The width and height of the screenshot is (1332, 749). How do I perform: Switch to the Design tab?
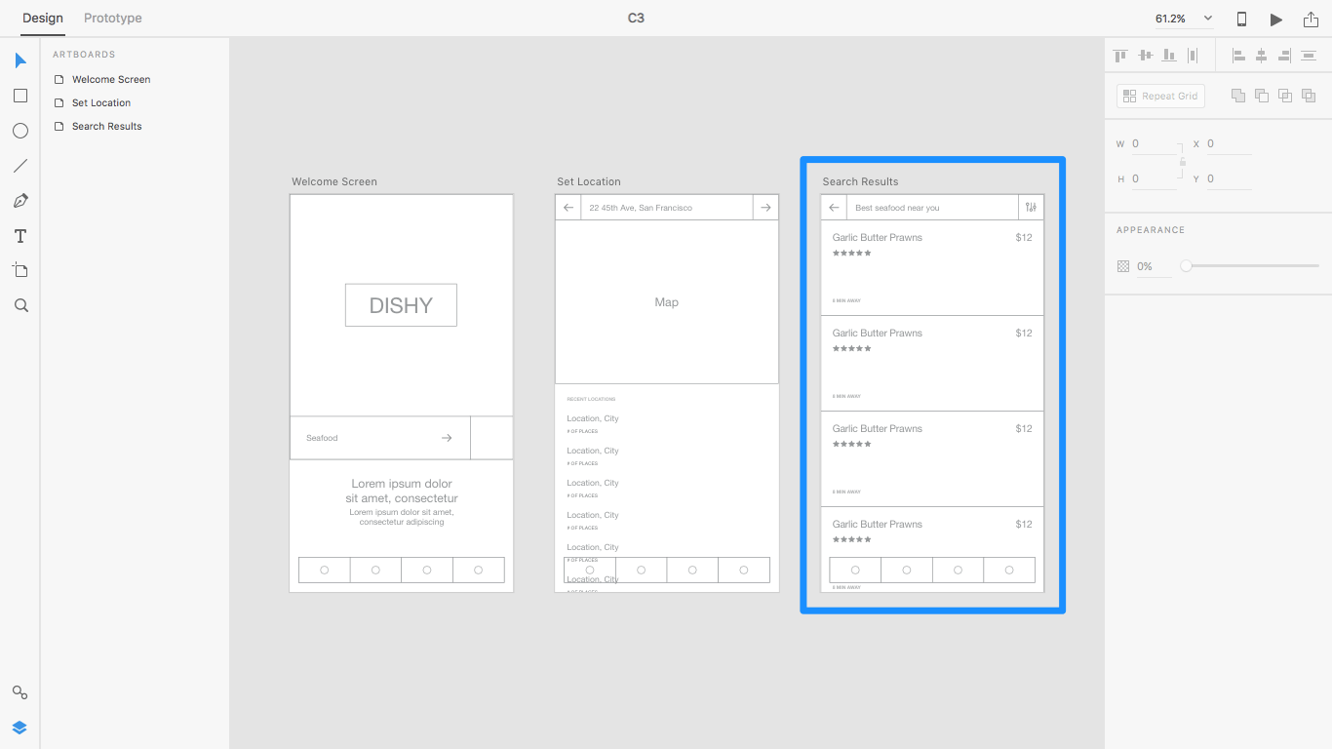43,19
